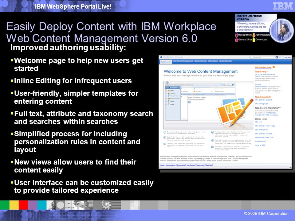Open the Web Content footer link
This screenshot has width=295, height=221.
(191, 165)
